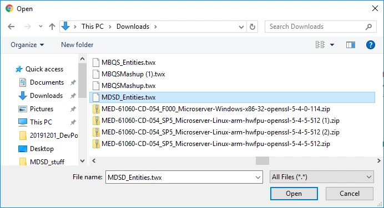
Task: Open Pictures in the navigation pane
Action: [x=42, y=108]
